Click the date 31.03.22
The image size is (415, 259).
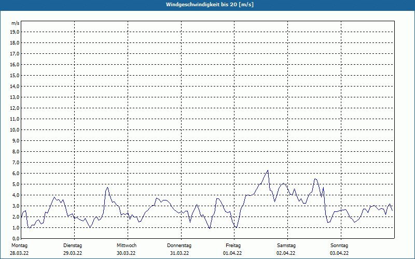click(179, 253)
